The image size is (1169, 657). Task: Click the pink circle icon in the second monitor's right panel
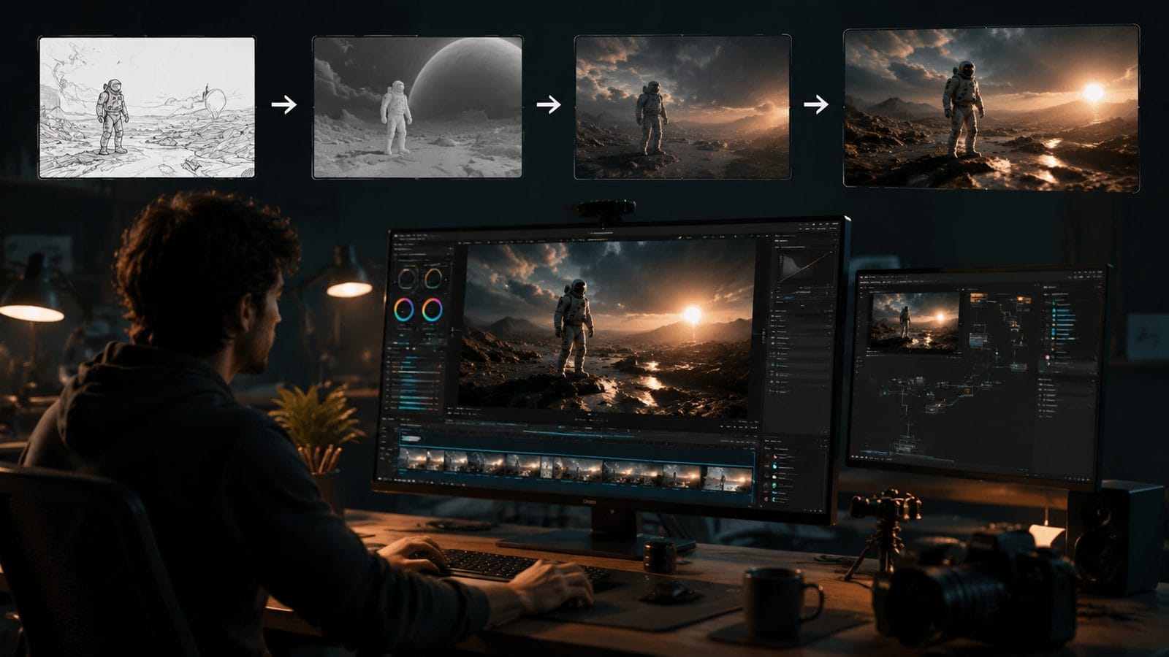[x=1047, y=358]
